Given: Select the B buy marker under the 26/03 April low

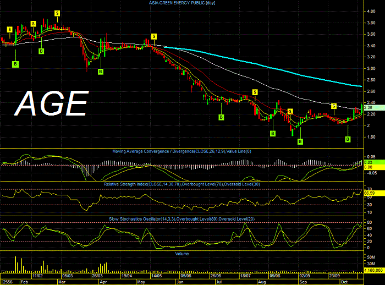Looking at the screenshot, I should click(x=101, y=72).
